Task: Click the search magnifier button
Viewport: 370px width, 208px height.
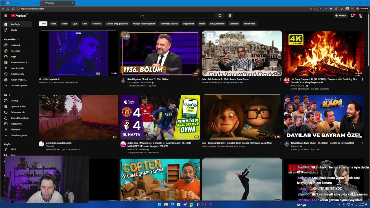Action: click(x=220, y=16)
